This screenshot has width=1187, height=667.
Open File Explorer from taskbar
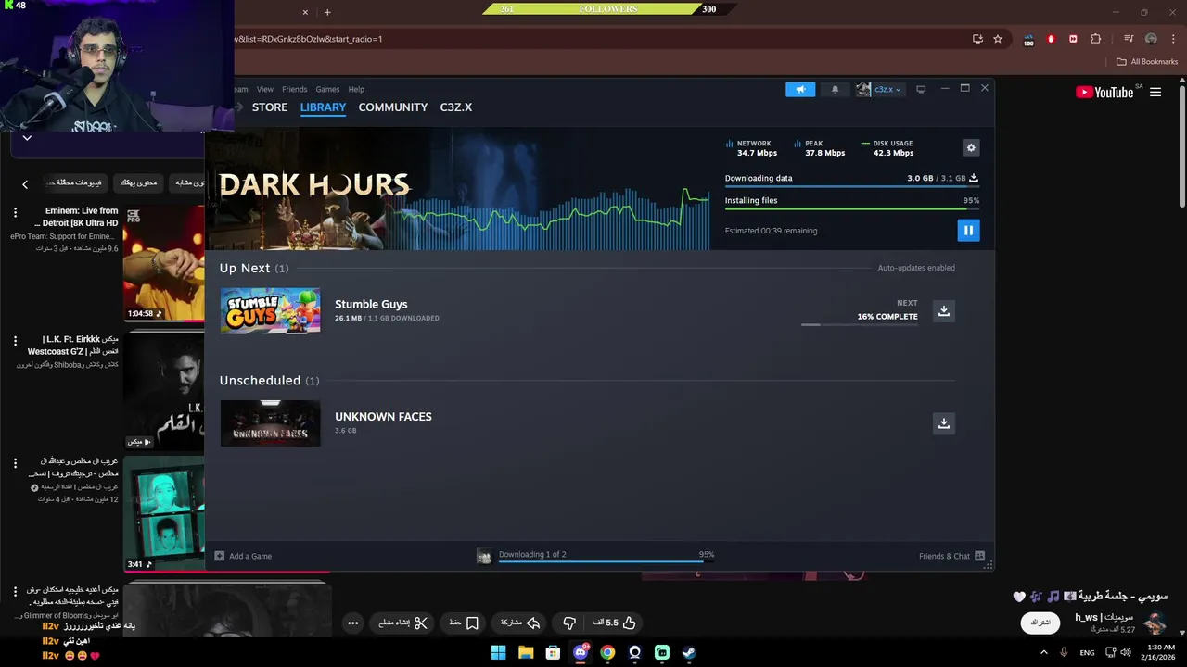point(526,652)
